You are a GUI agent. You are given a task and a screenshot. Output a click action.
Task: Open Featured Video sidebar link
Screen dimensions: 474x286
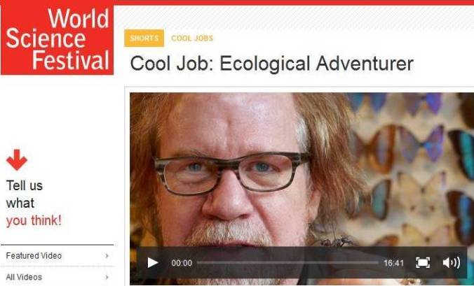pos(34,255)
